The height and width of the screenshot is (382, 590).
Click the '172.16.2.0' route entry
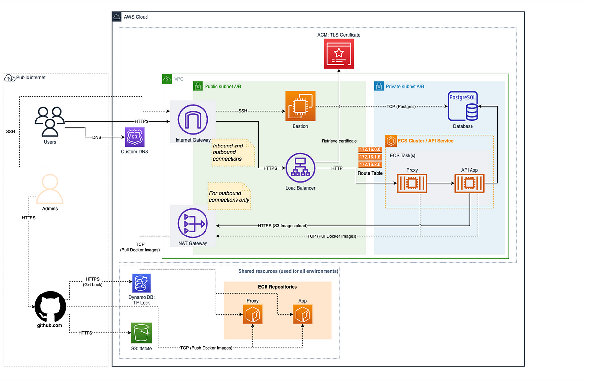pyautogui.click(x=371, y=164)
